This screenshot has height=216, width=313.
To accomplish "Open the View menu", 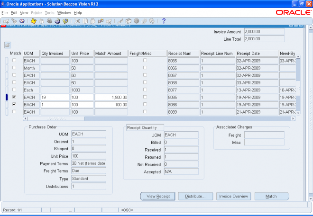I will (x=24, y=13).
